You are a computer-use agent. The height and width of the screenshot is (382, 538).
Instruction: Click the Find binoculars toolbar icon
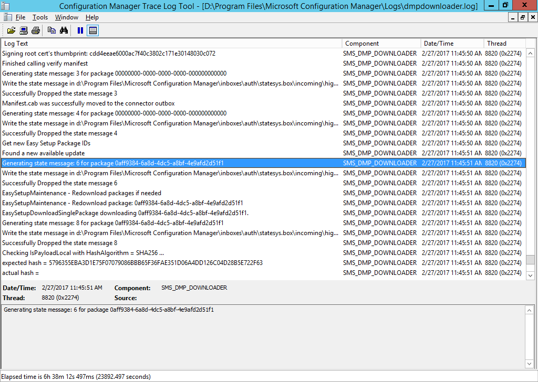[64, 30]
